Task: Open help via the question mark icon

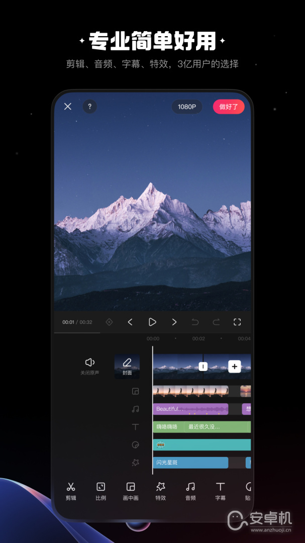Action: click(x=89, y=107)
